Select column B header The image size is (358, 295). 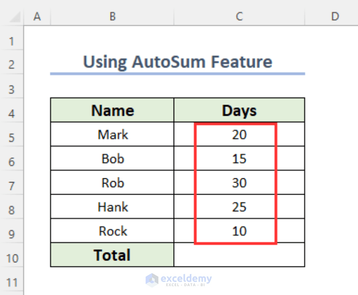[112, 16]
